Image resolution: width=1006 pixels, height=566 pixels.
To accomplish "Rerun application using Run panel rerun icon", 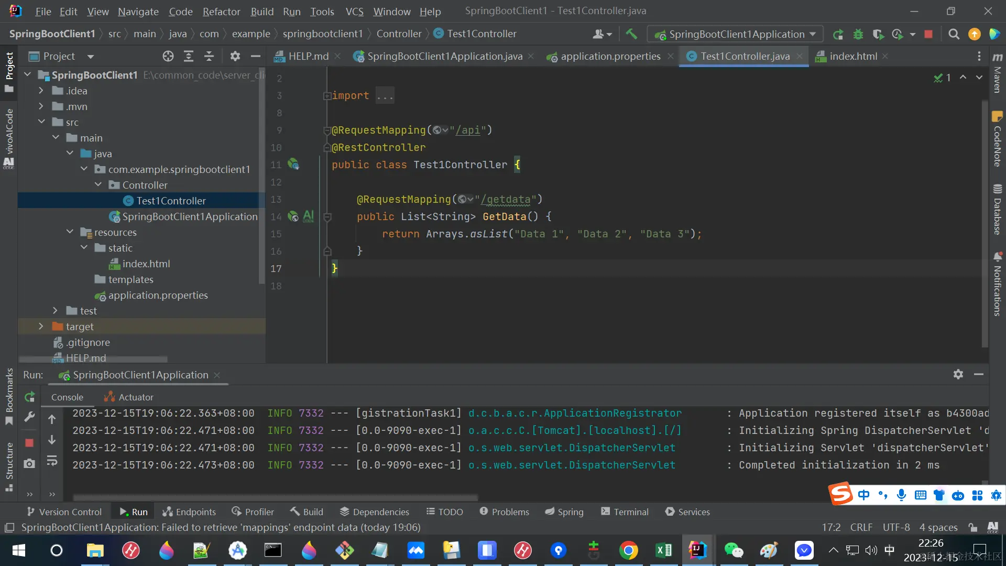I will (30, 397).
